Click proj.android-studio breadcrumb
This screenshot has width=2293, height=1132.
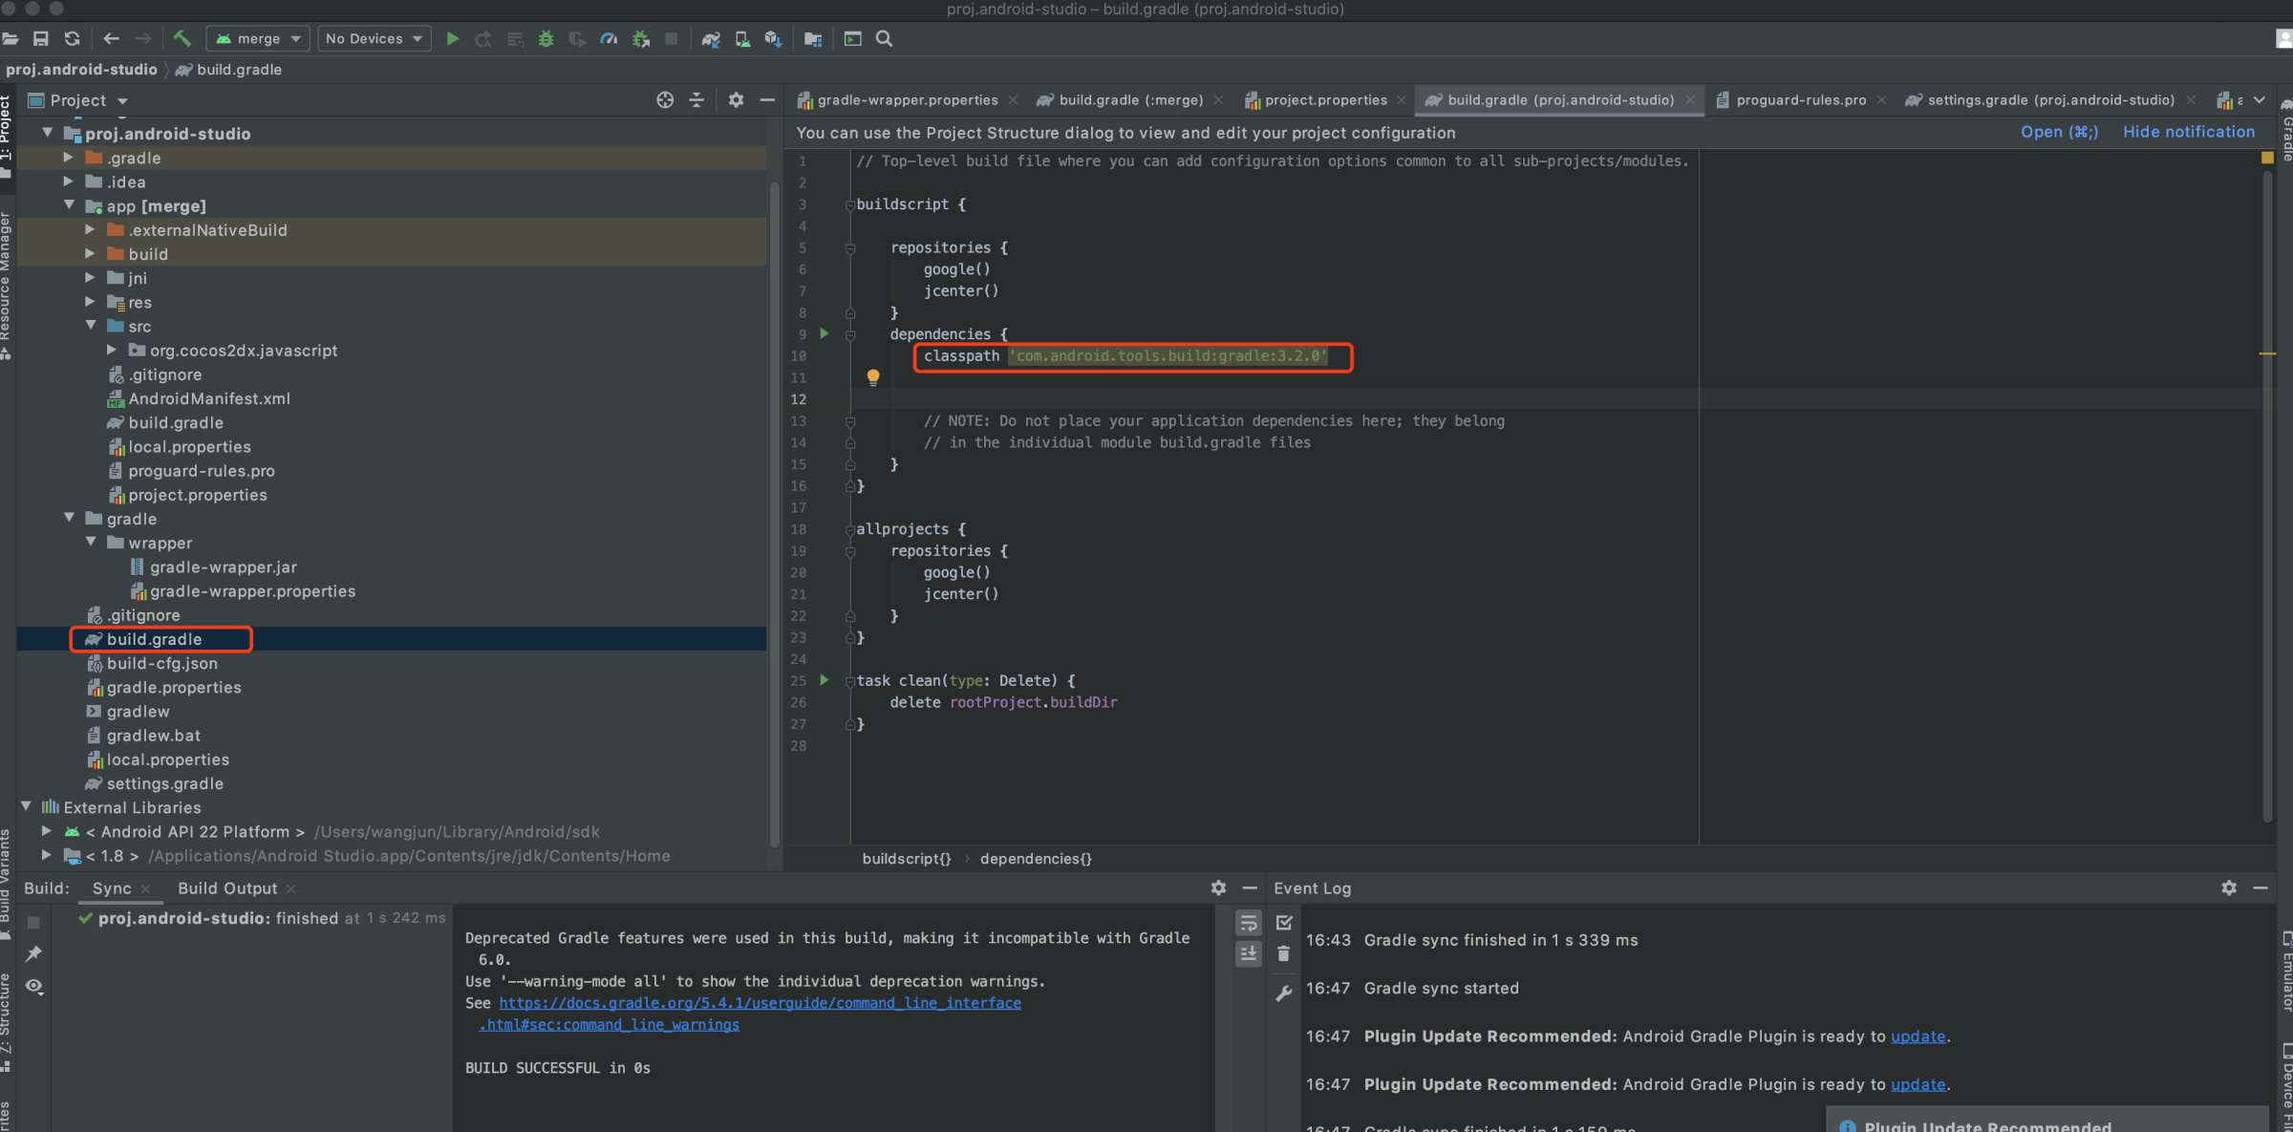point(81,70)
